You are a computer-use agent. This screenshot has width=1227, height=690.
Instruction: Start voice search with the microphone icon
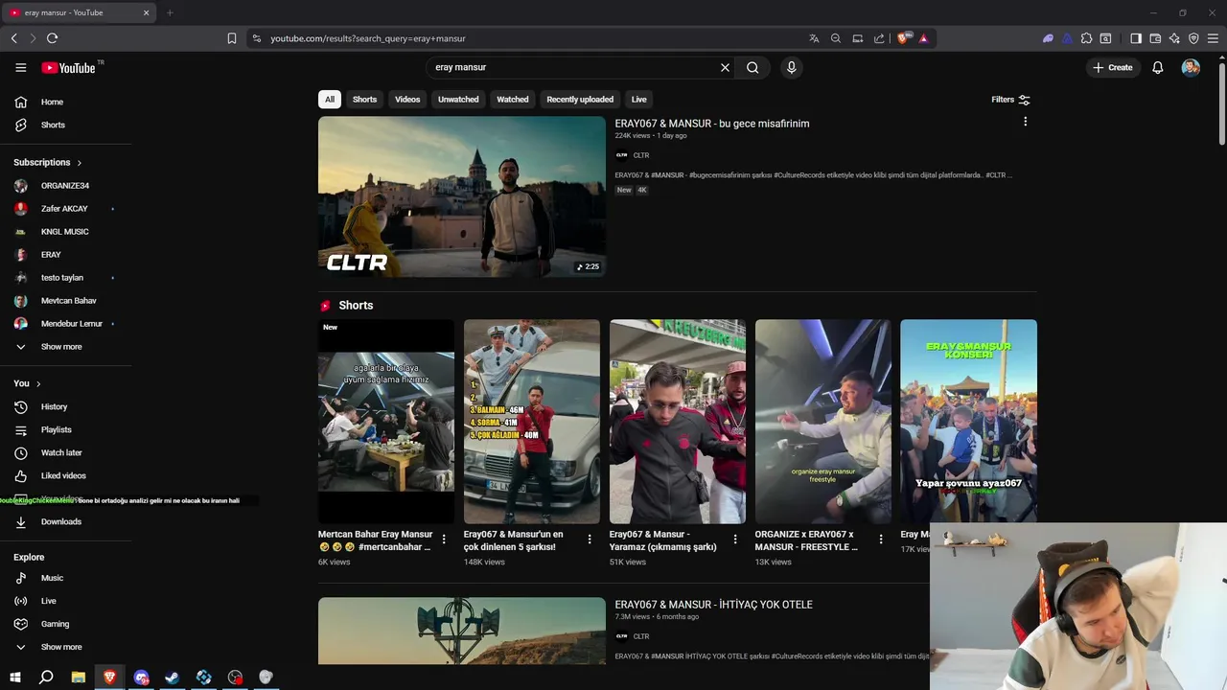(x=791, y=67)
